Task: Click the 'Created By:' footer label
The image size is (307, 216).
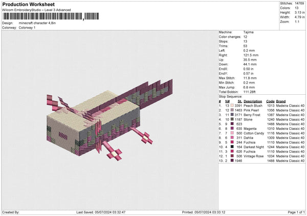Action: click(x=11, y=212)
